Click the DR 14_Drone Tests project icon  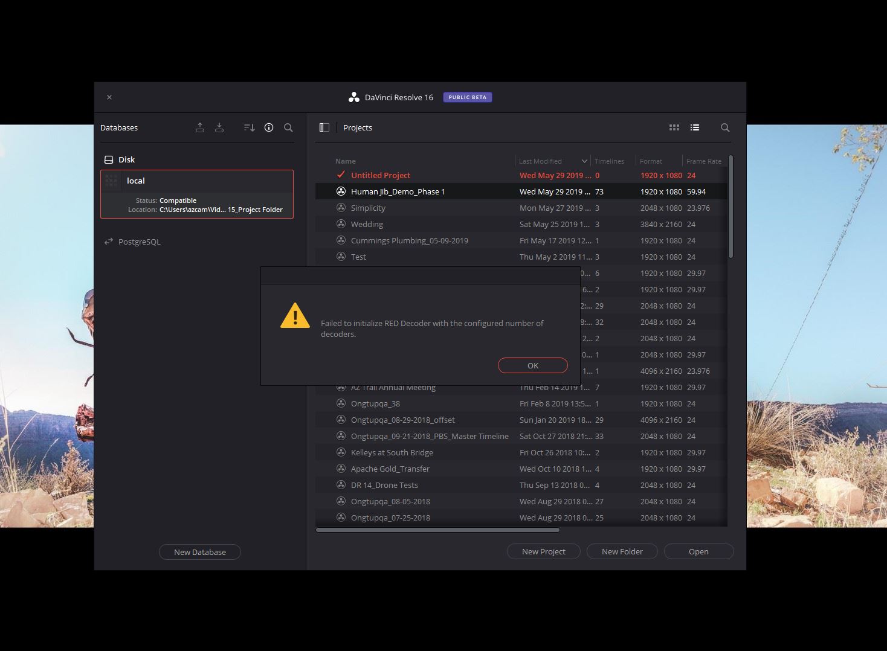341,484
